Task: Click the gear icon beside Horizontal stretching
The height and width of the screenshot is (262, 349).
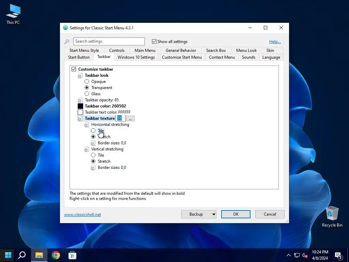Action: coord(87,125)
